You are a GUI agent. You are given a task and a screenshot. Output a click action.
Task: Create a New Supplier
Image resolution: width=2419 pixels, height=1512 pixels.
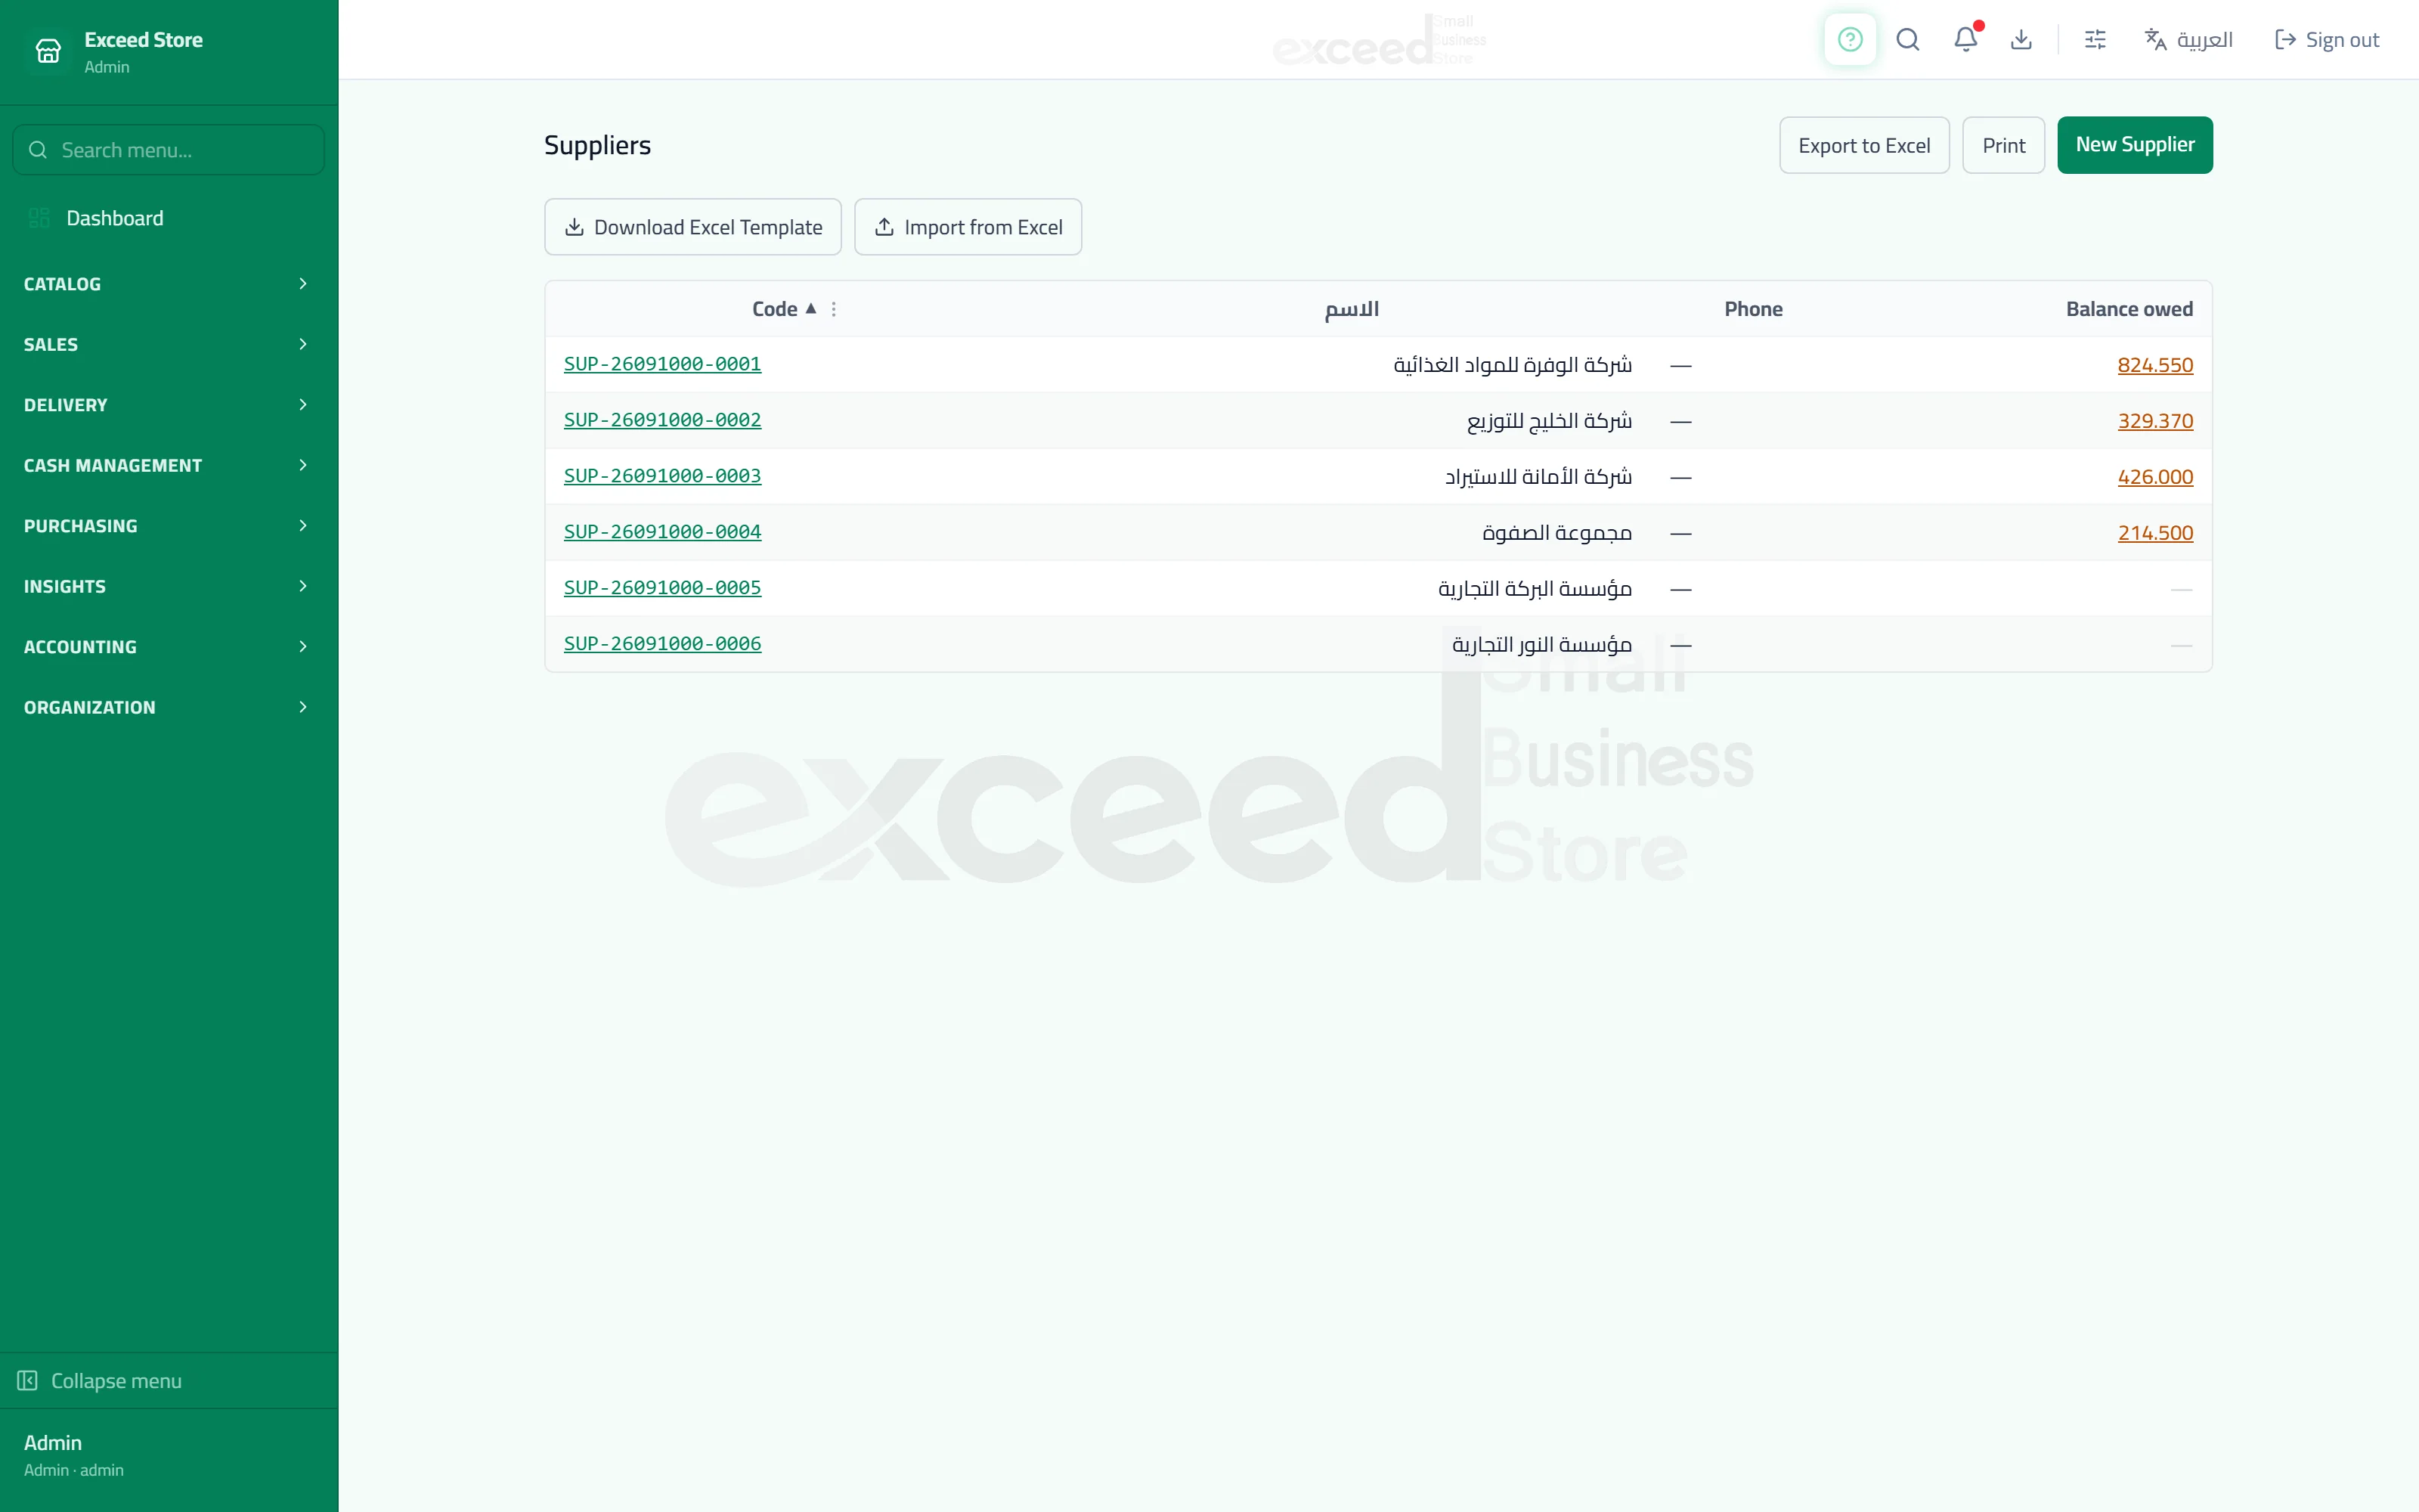pos(2134,145)
